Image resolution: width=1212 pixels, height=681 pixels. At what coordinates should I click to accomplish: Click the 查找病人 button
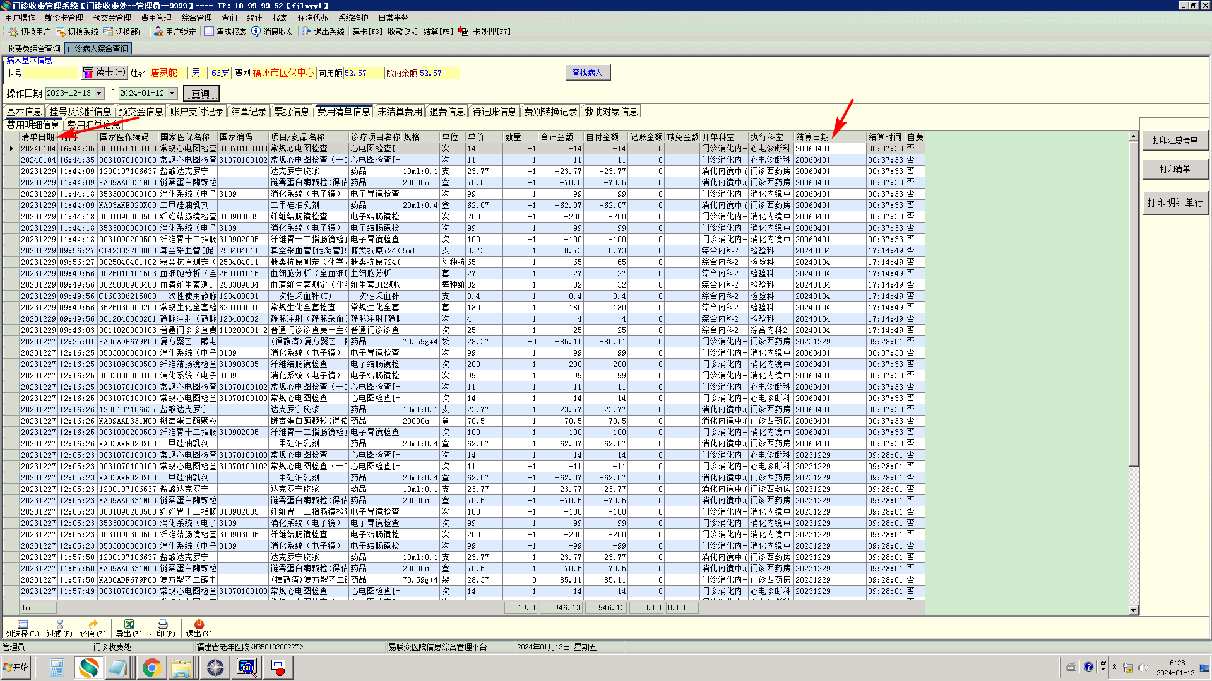click(x=587, y=73)
